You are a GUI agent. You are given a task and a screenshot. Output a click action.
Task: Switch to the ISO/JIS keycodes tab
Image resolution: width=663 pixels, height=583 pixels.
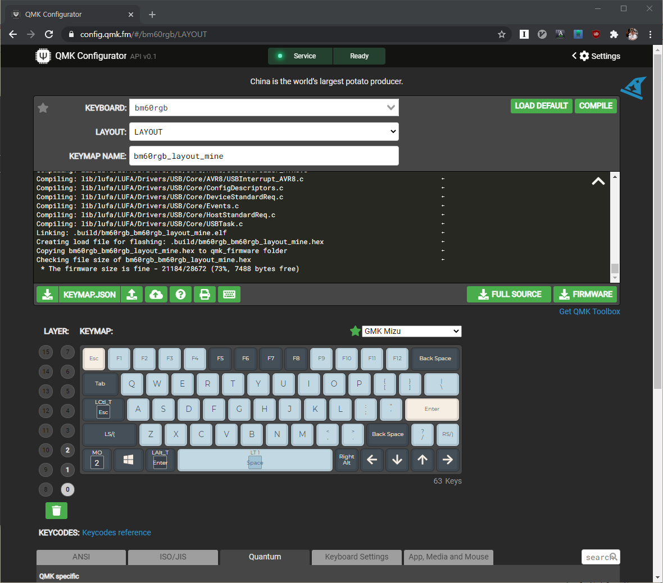tap(172, 557)
